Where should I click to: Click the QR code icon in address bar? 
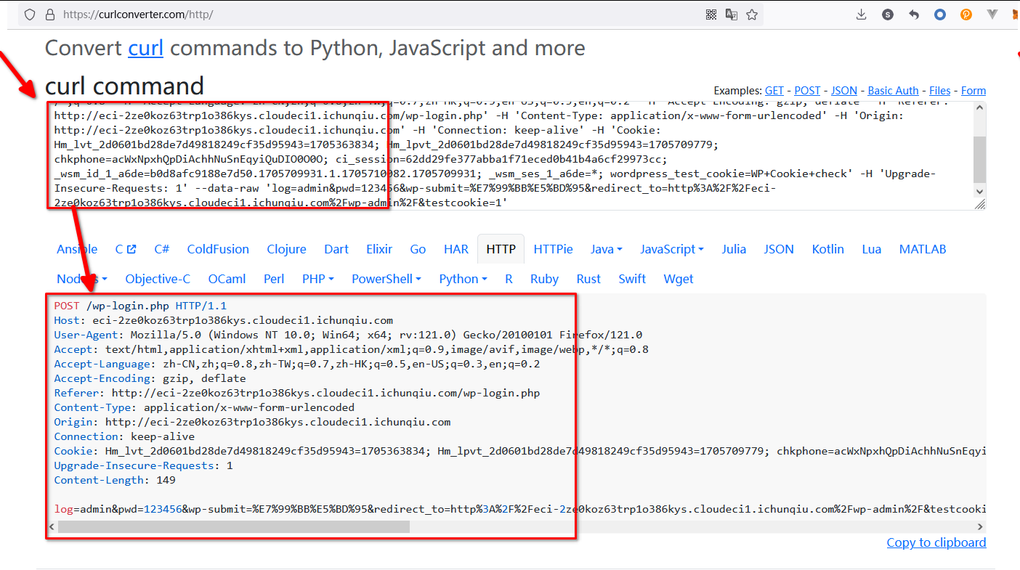pyautogui.click(x=711, y=15)
